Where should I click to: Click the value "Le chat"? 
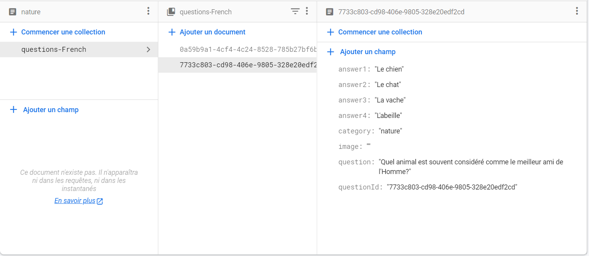pyautogui.click(x=388, y=85)
